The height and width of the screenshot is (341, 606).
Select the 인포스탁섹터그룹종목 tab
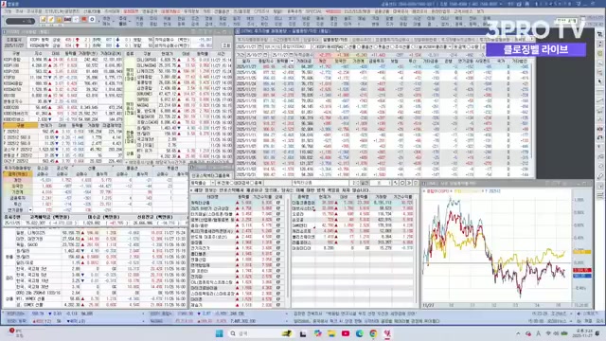click(210, 175)
